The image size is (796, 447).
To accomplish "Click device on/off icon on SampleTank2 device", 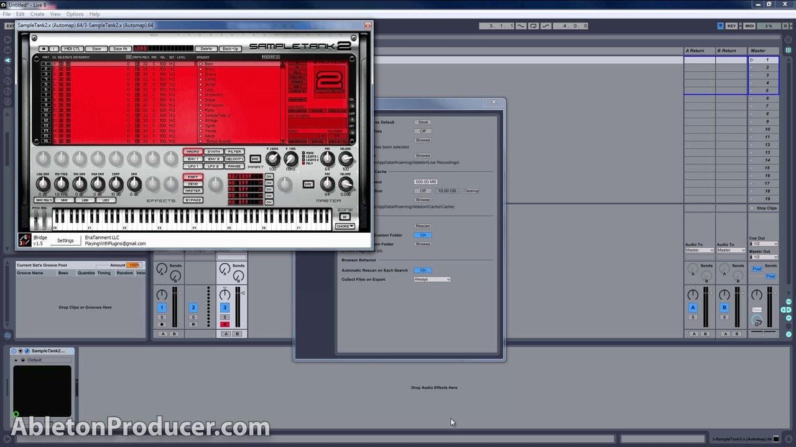I will point(14,351).
